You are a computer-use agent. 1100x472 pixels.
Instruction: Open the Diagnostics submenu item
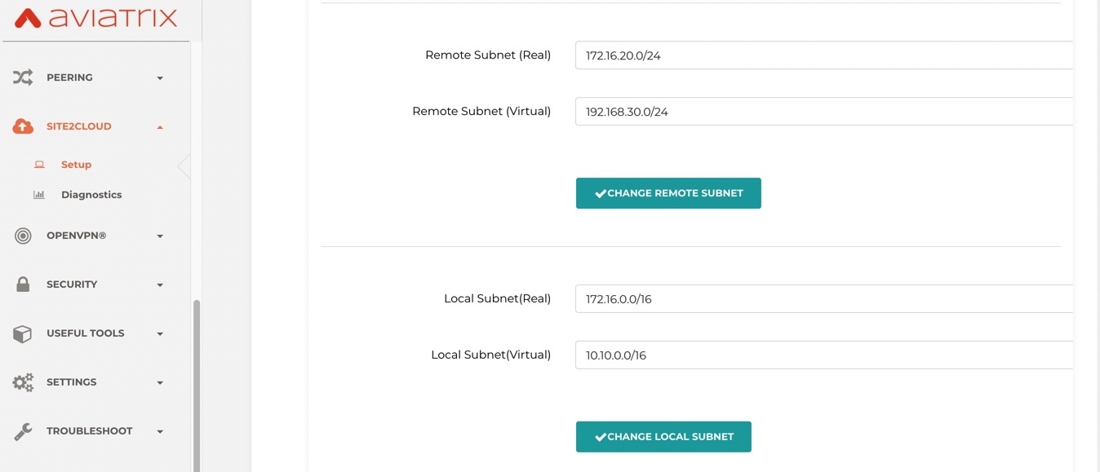tap(91, 195)
